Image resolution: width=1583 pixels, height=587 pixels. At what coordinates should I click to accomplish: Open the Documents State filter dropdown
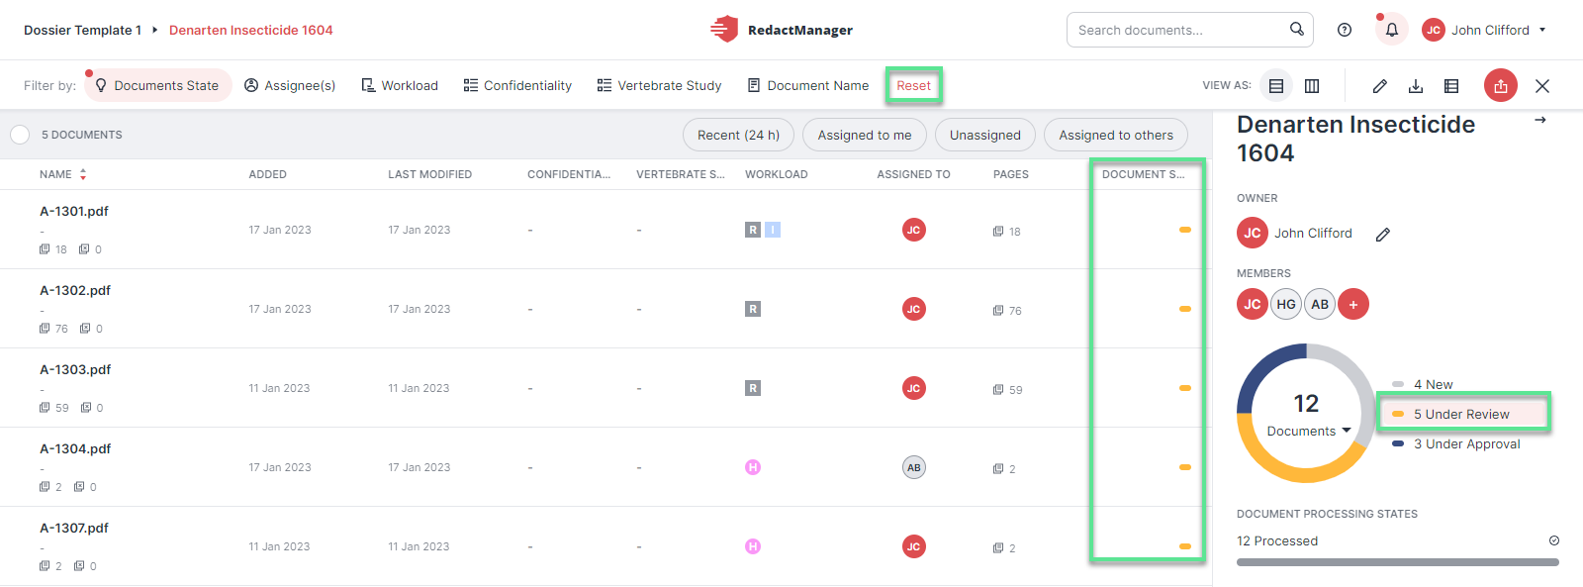click(158, 85)
